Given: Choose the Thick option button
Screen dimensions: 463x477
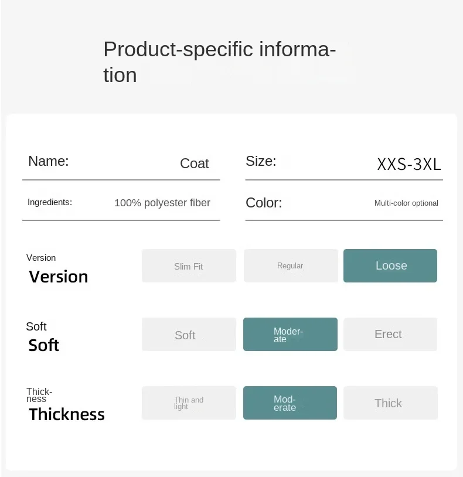Looking at the screenshot, I should coord(390,403).
